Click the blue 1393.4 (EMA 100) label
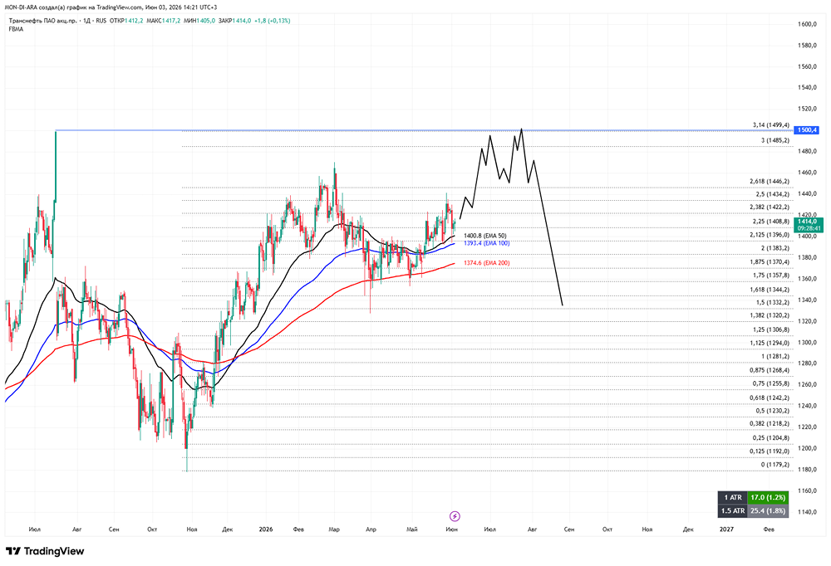The height and width of the screenshot is (566, 831). point(486,243)
